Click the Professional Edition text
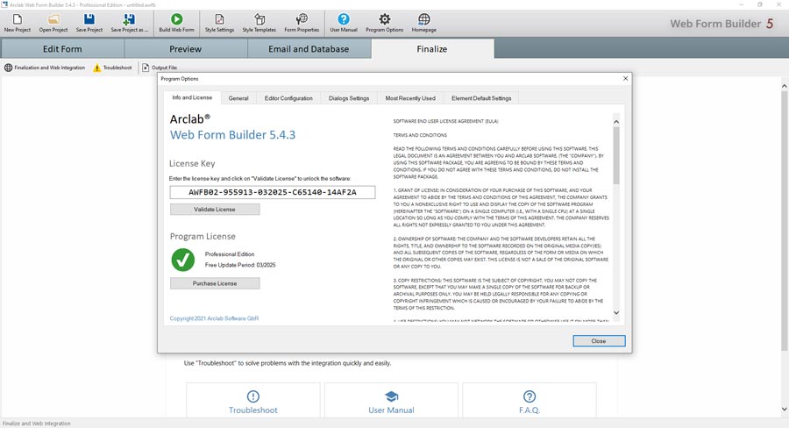The width and height of the screenshot is (789, 428). click(x=230, y=254)
